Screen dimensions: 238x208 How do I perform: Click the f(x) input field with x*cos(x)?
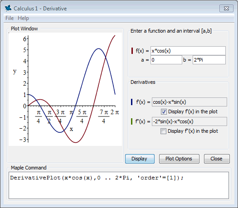(x=188, y=51)
